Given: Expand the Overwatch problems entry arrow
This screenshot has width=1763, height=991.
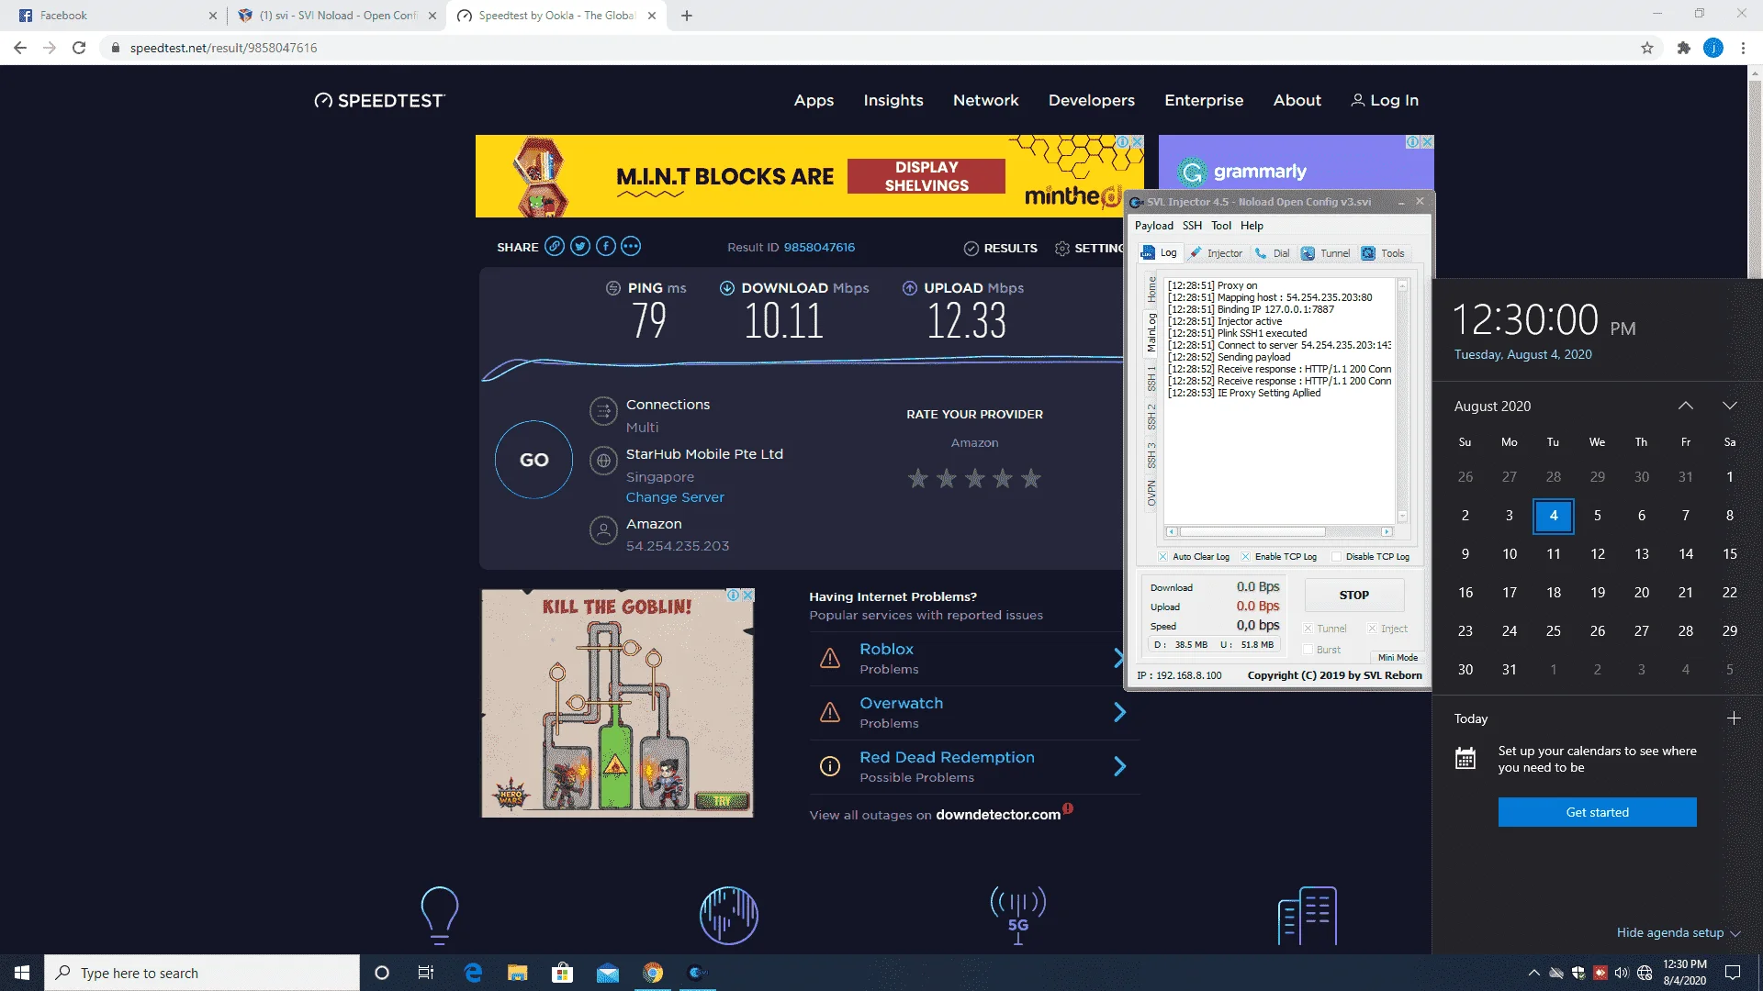Looking at the screenshot, I should click(1119, 712).
